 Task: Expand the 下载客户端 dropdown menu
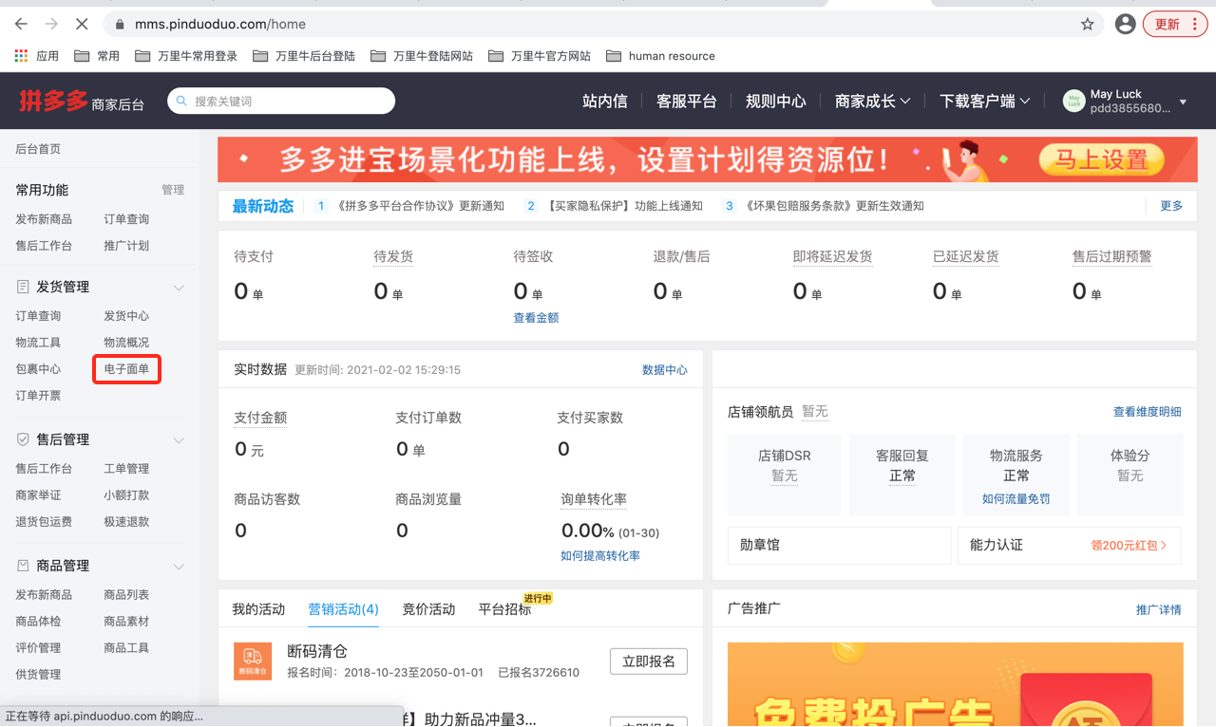point(985,101)
